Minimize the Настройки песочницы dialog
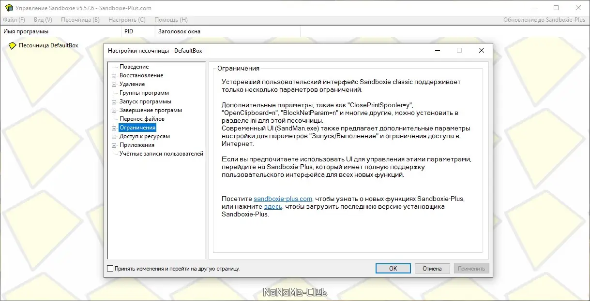Viewport: 590px width, 301px height. point(437,50)
